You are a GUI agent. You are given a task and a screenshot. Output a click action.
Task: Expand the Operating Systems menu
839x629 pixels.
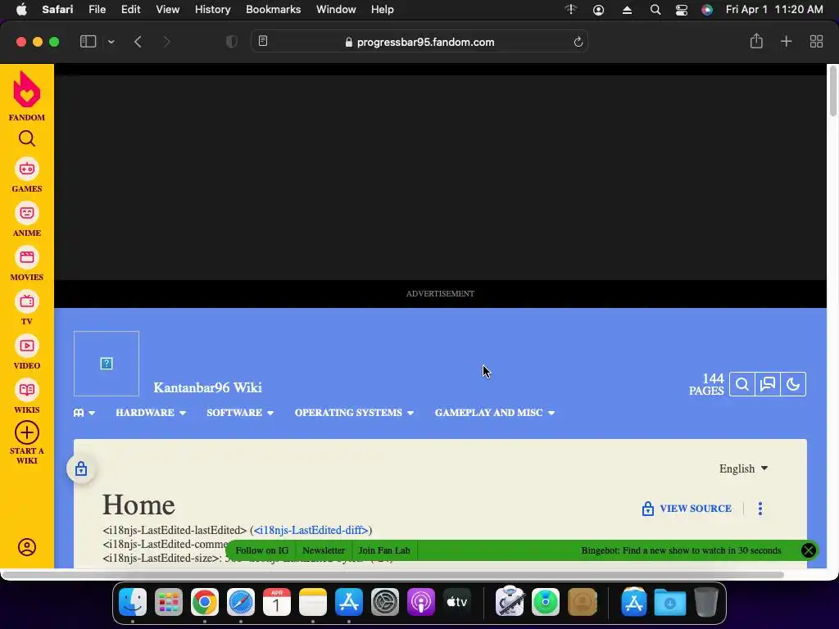point(354,413)
